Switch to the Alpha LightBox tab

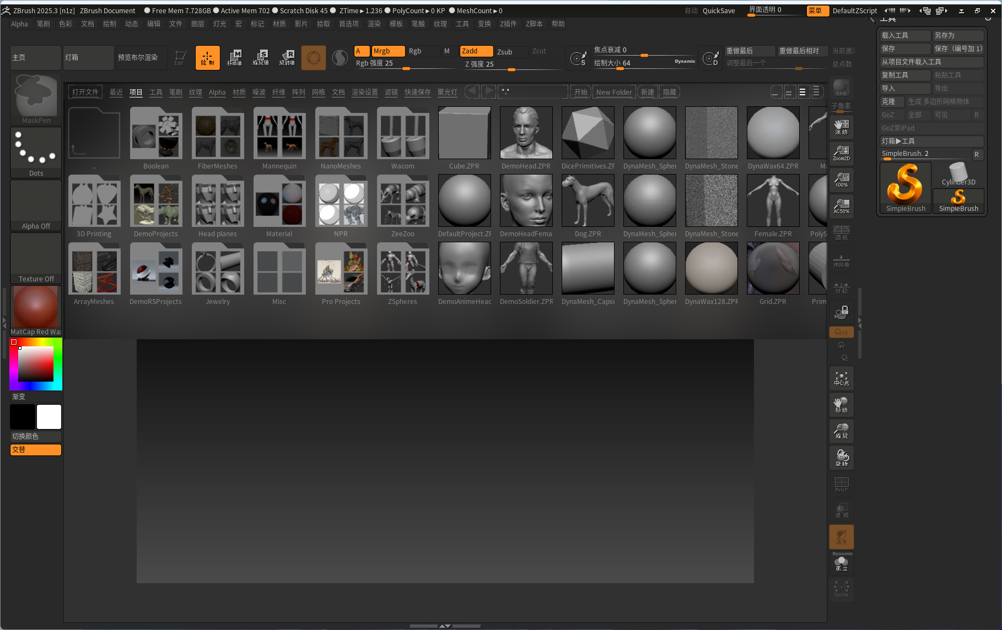click(217, 92)
